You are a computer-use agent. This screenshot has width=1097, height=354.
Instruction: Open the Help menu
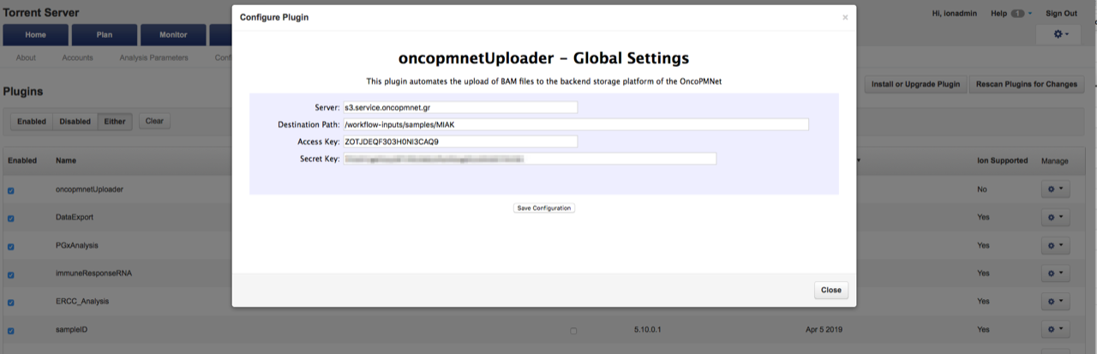tap(1011, 14)
